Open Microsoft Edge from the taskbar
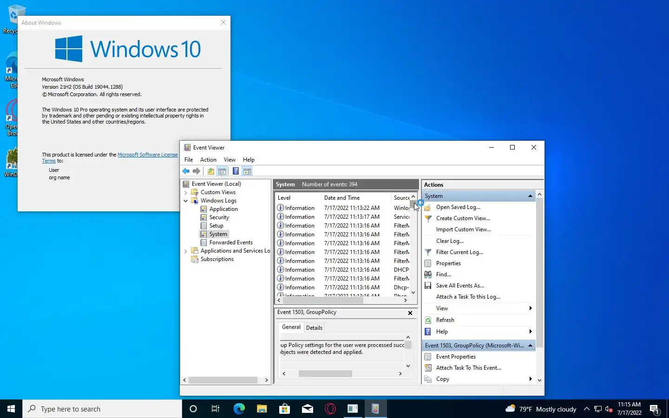This screenshot has height=418, width=669. tap(239, 409)
